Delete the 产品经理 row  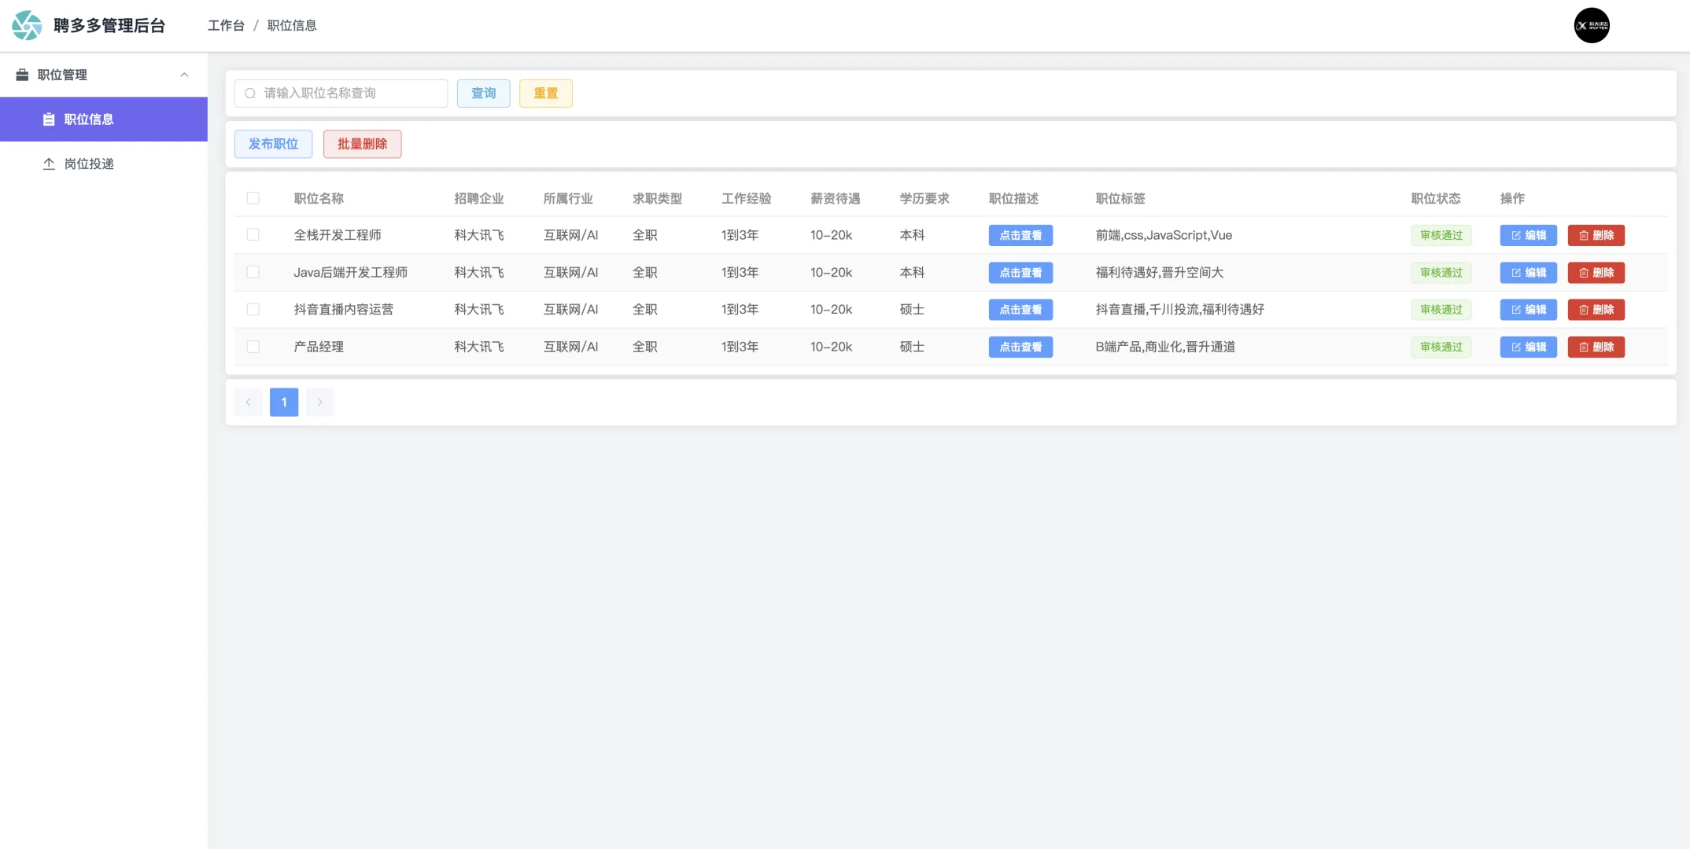pos(1596,347)
